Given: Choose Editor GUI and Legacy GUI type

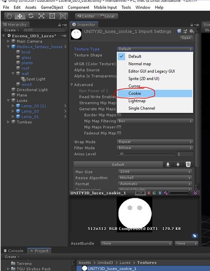Looking at the screenshot, I should click(155, 71).
